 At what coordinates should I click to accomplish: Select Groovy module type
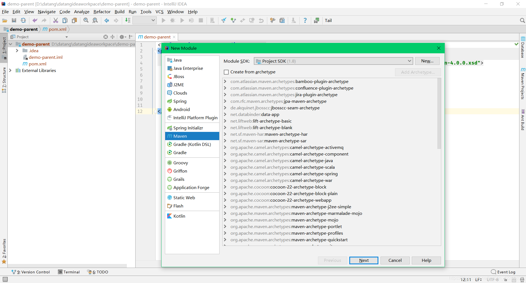(x=192, y=163)
